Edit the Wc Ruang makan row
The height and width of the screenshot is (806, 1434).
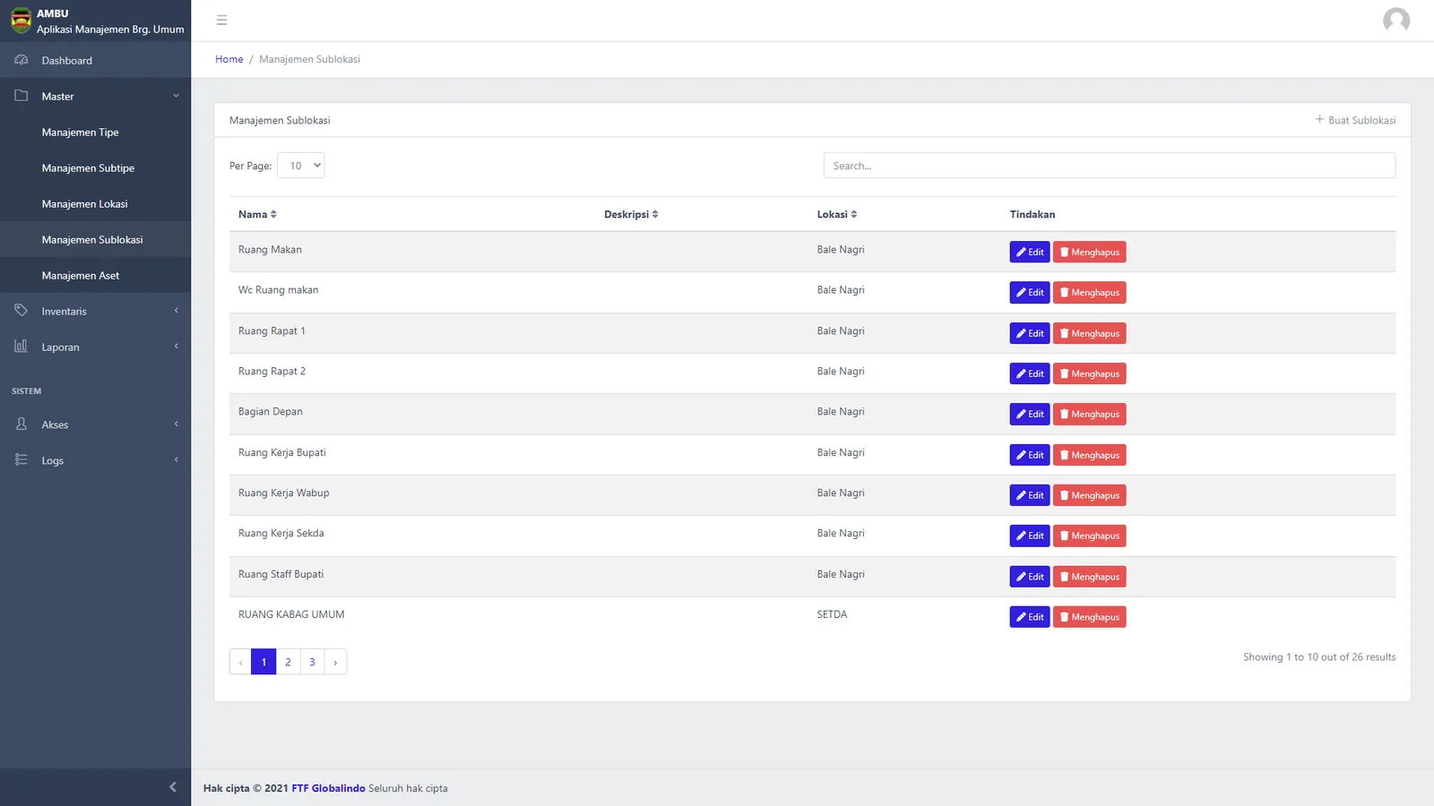1030,292
